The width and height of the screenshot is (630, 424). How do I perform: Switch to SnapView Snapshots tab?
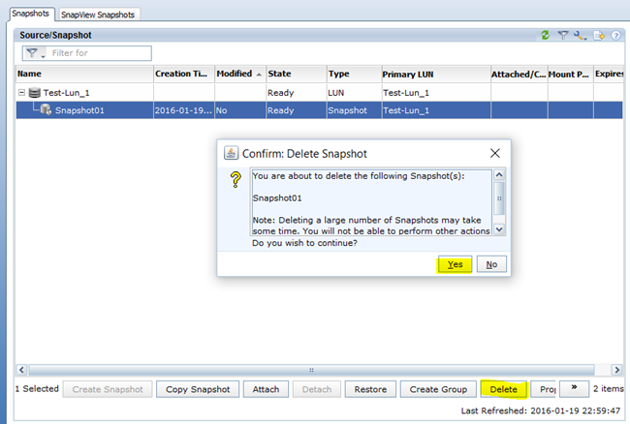98,15
